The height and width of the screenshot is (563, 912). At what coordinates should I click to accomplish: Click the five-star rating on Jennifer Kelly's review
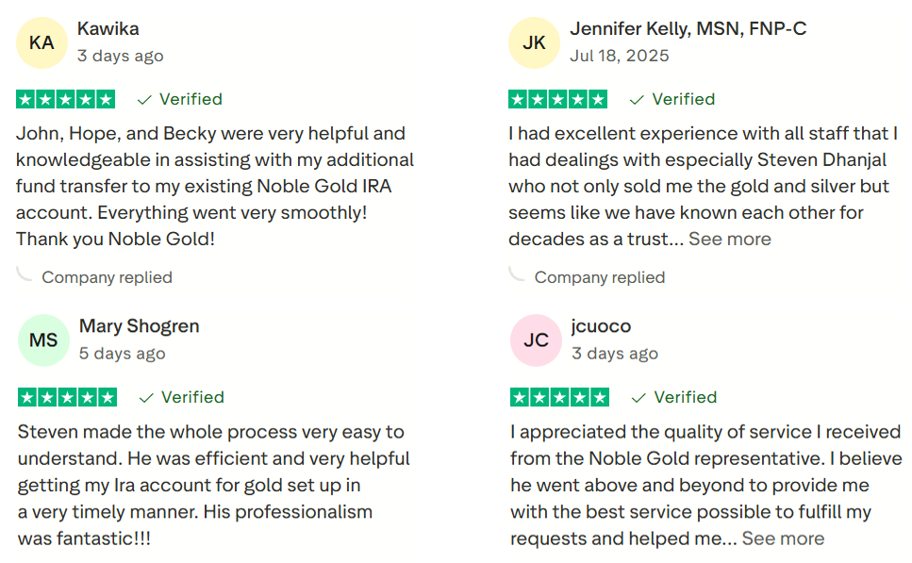558,99
